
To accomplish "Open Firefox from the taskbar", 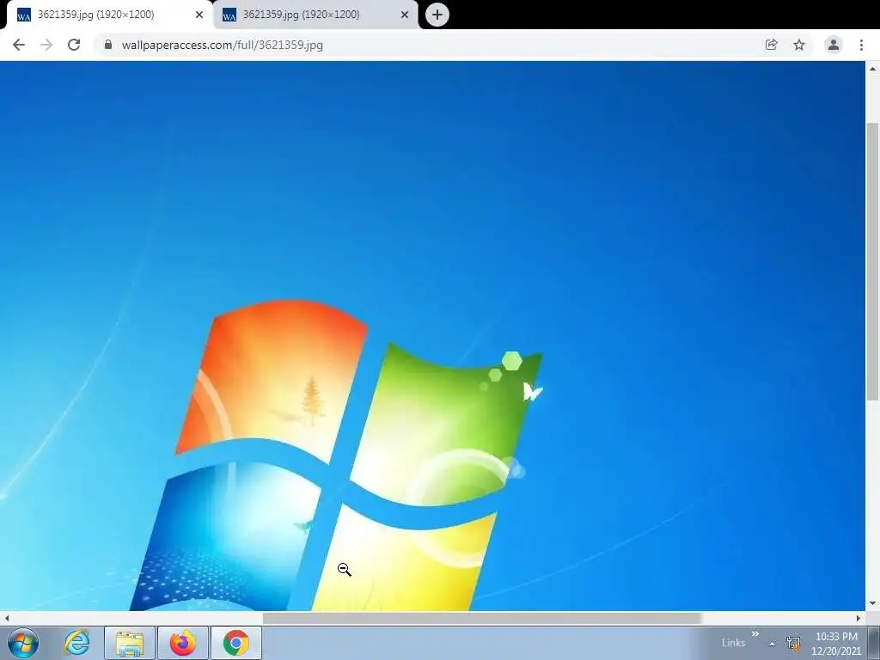I will pyautogui.click(x=183, y=643).
